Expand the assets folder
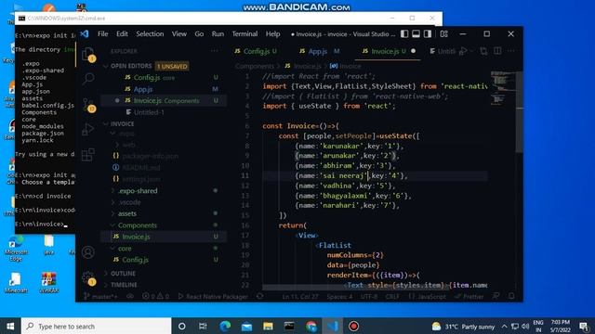 point(127,213)
